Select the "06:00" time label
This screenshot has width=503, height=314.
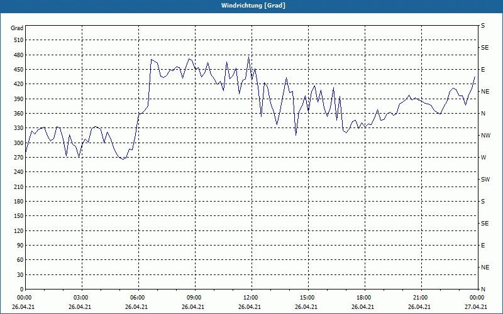pos(137,298)
